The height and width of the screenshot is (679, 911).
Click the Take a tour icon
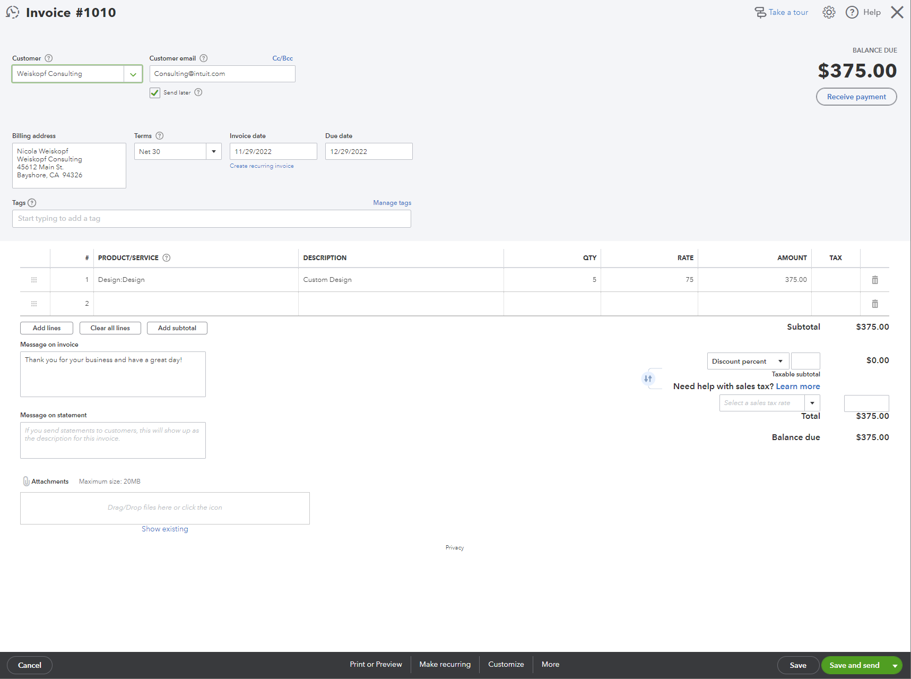coord(761,12)
